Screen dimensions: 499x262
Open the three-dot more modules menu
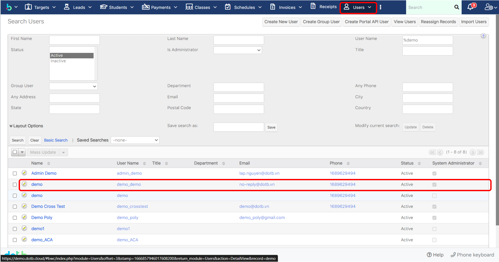click(x=380, y=7)
